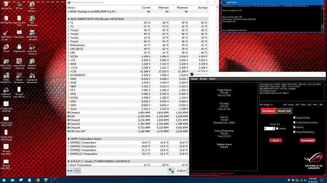Open InSpectre.exe ghost icon
Image resolution: width=327 pixels, height=183 pixels.
pos(19,48)
